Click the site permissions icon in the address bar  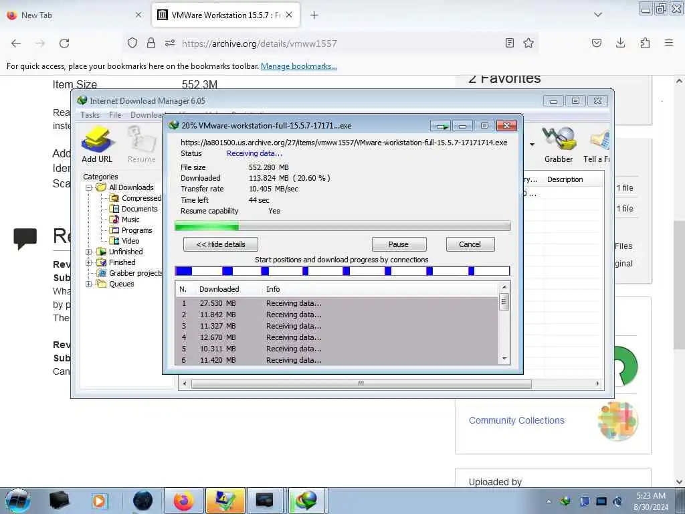pos(170,44)
